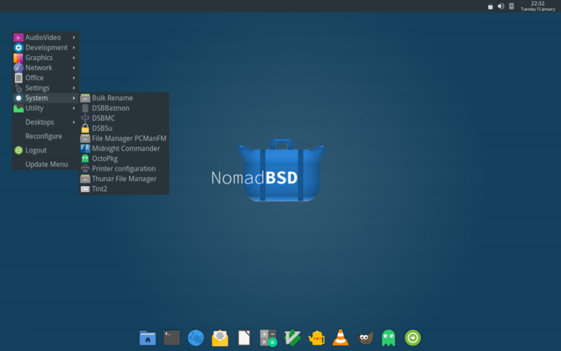Select the DSBSu menu label
This screenshot has height=351, width=561.
pyautogui.click(x=102, y=128)
